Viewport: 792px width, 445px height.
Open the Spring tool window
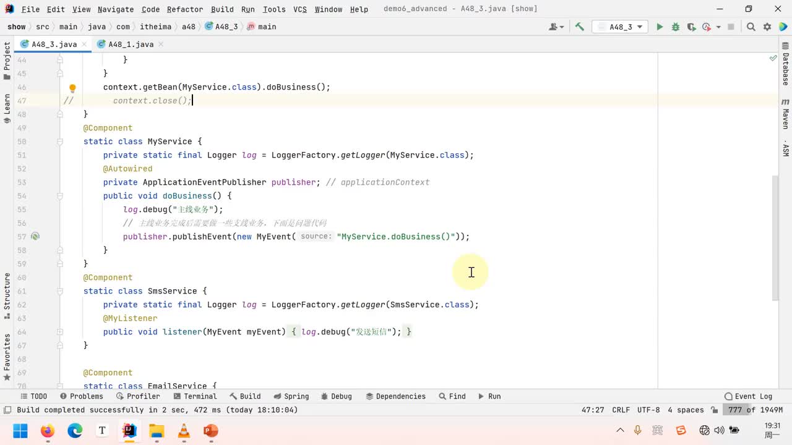click(290, 396)
